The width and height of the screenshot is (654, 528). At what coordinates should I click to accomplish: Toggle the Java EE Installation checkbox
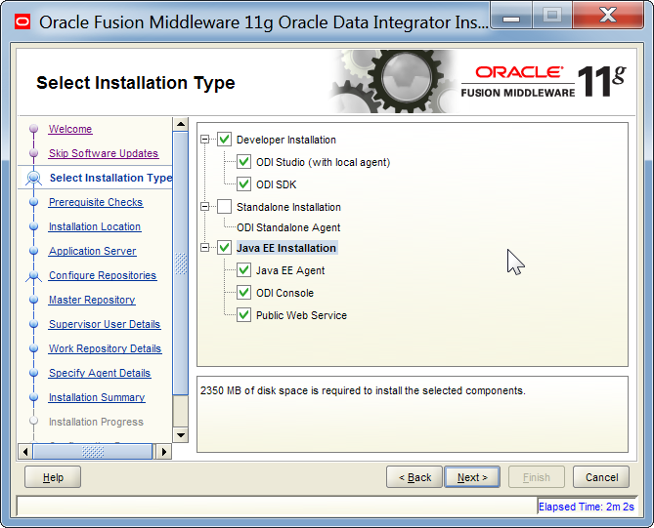[225, 248]
